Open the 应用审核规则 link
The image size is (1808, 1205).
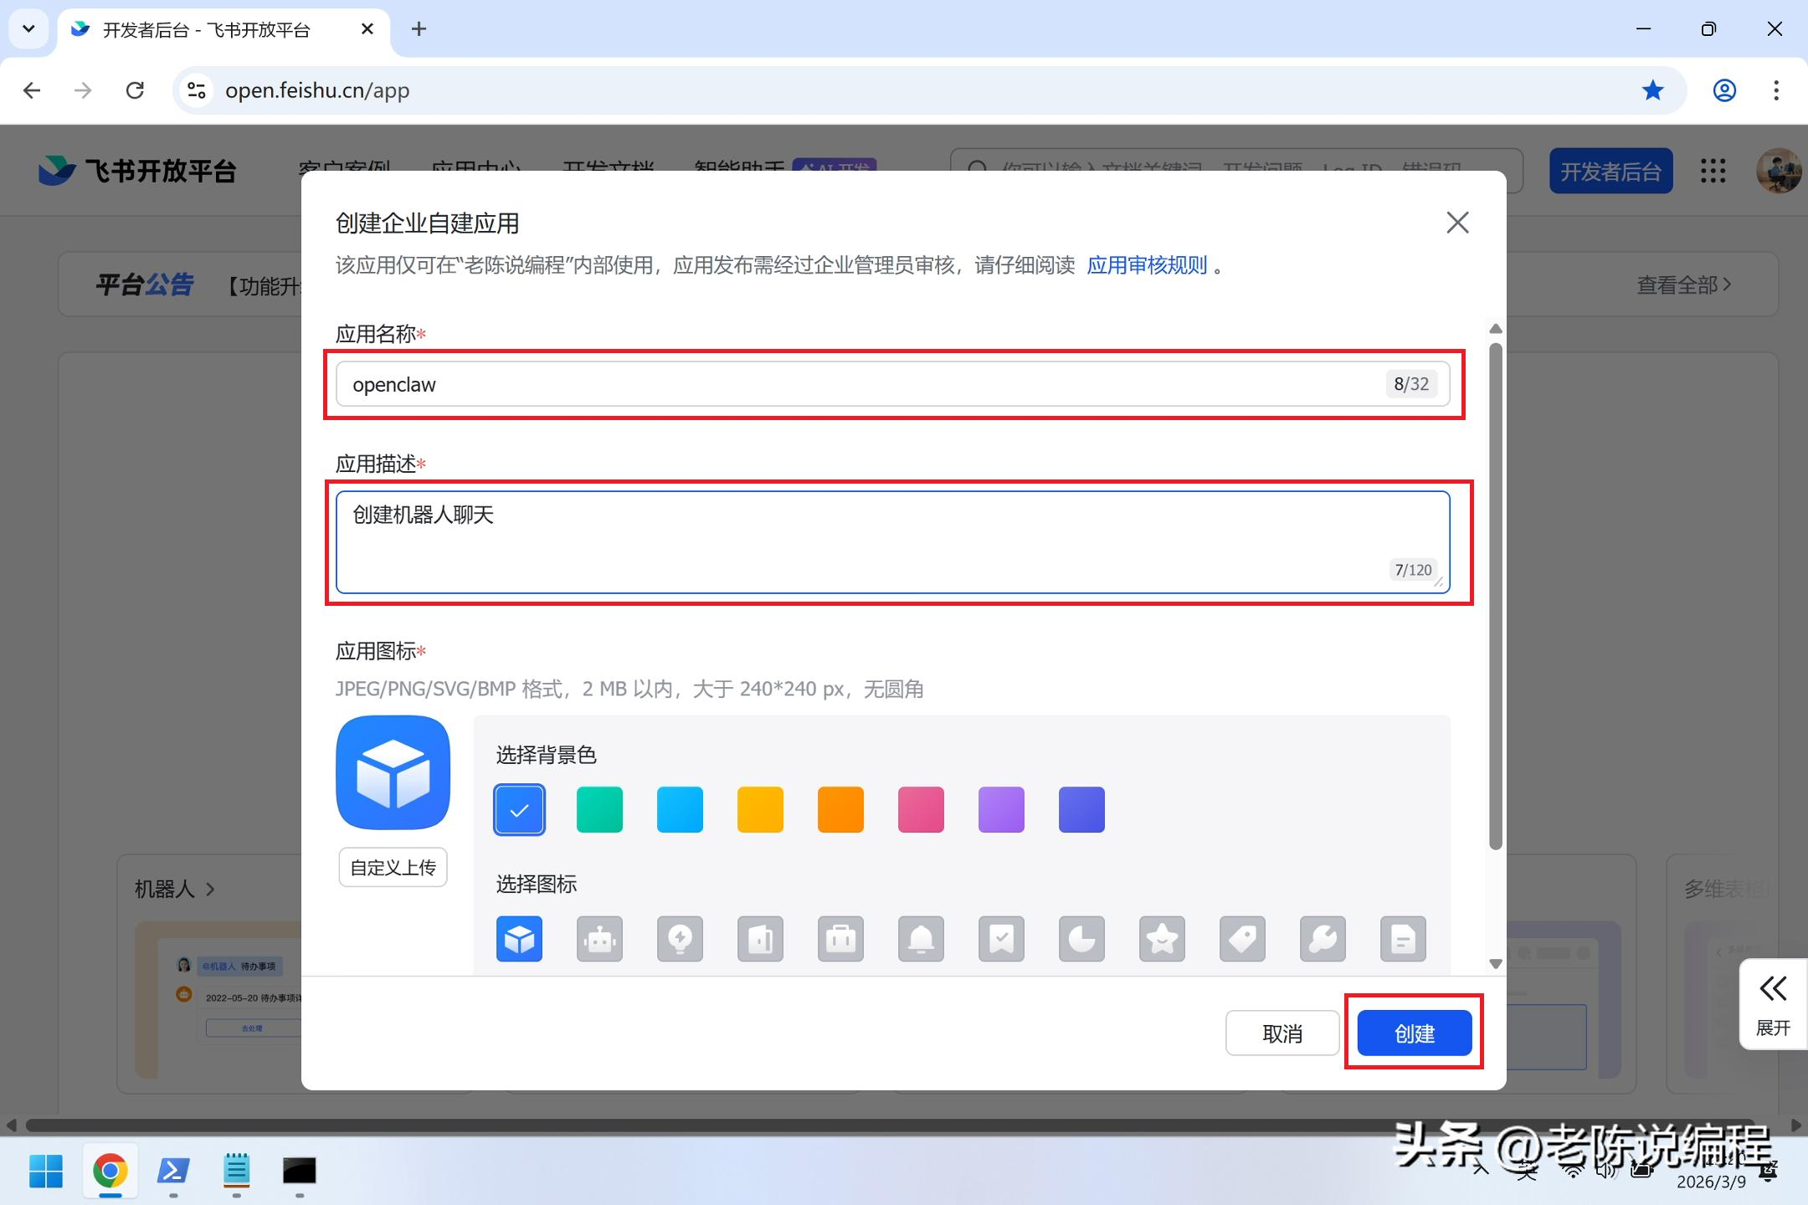pos(1146,265)
